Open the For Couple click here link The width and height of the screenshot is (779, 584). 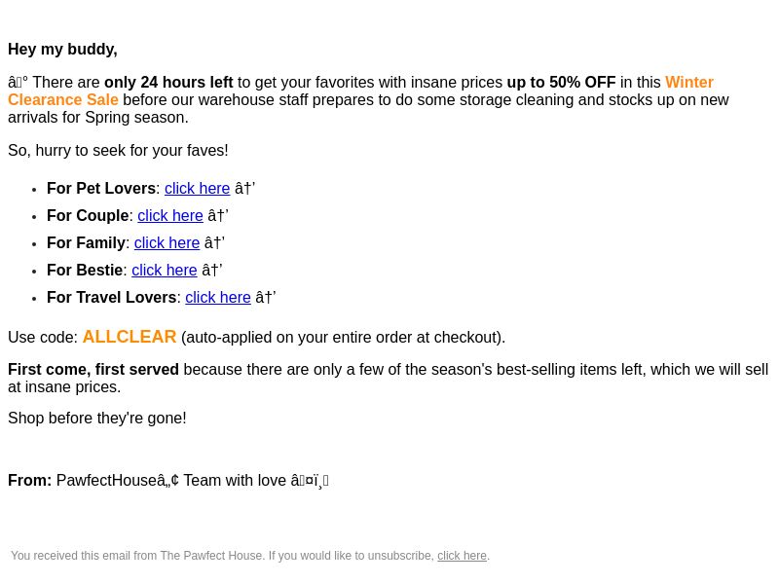[x=170, y=216]
